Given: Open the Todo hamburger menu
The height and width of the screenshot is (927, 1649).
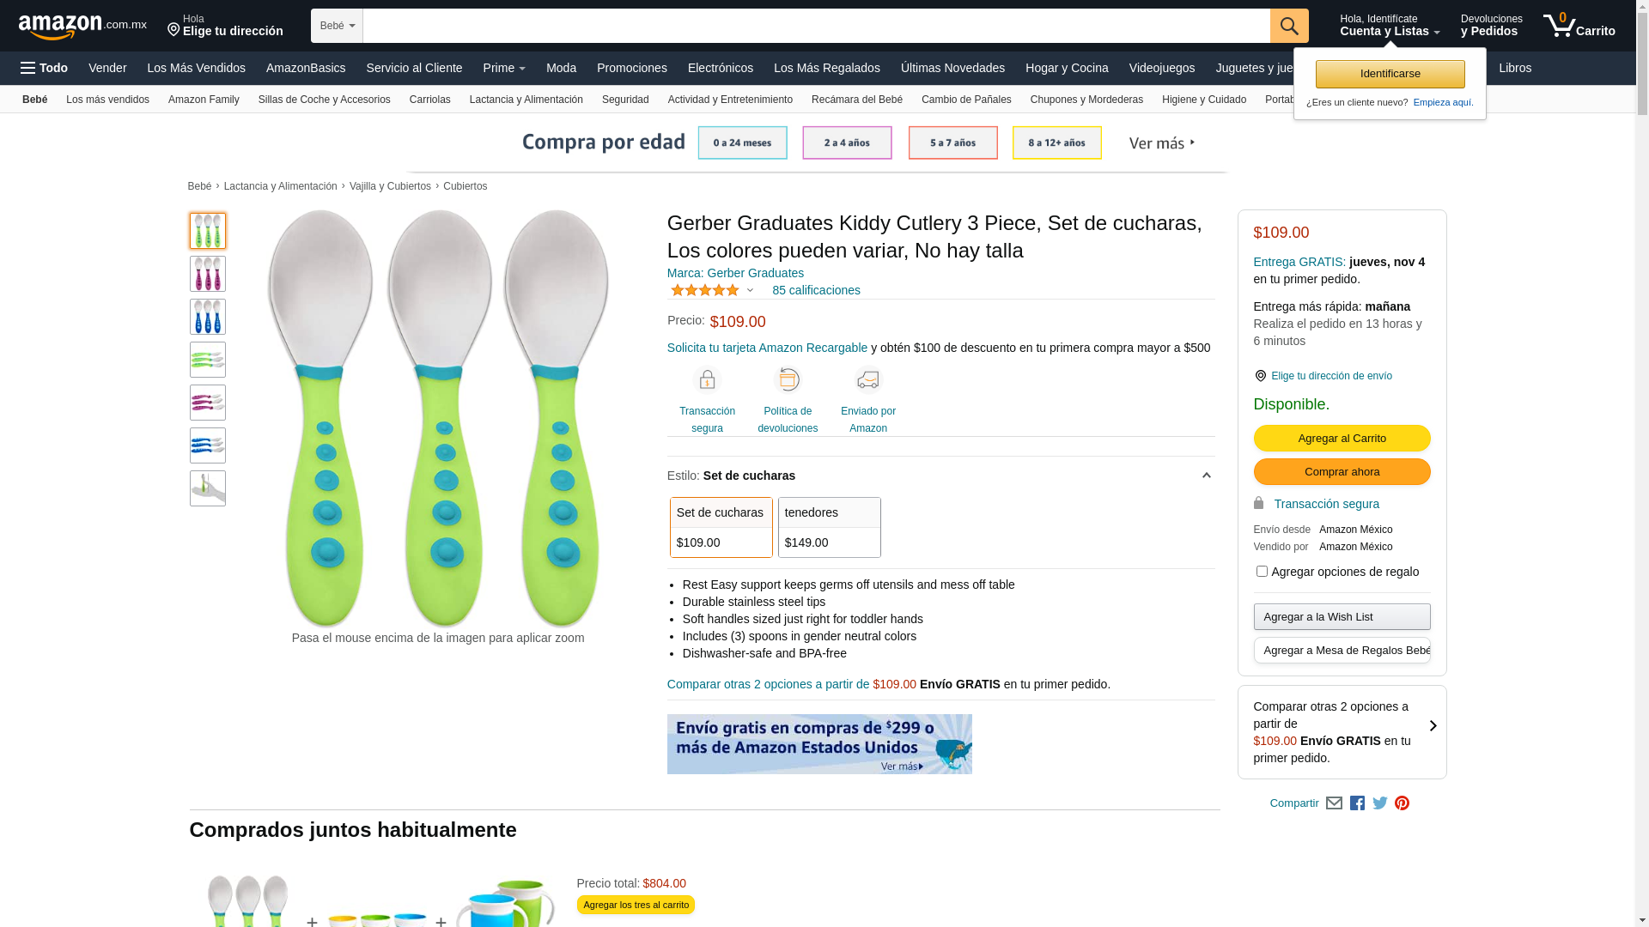Looking at the screenshot, I should (x=45, y=68).
